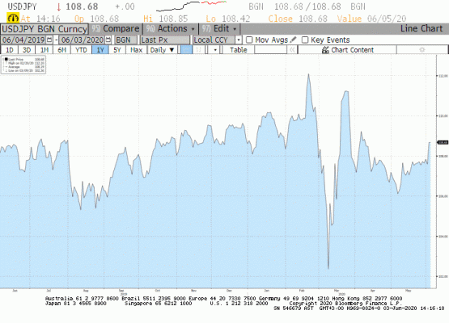
Task: Click the +.00 change value
Action: pos(125,6)
